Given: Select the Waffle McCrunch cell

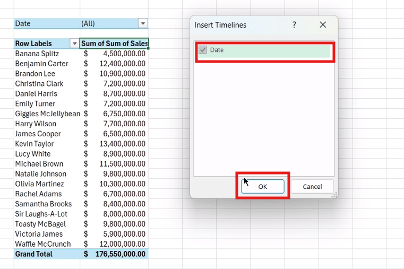Looking at the screenshot, I should pyautogui.click(x=47, y=244).
